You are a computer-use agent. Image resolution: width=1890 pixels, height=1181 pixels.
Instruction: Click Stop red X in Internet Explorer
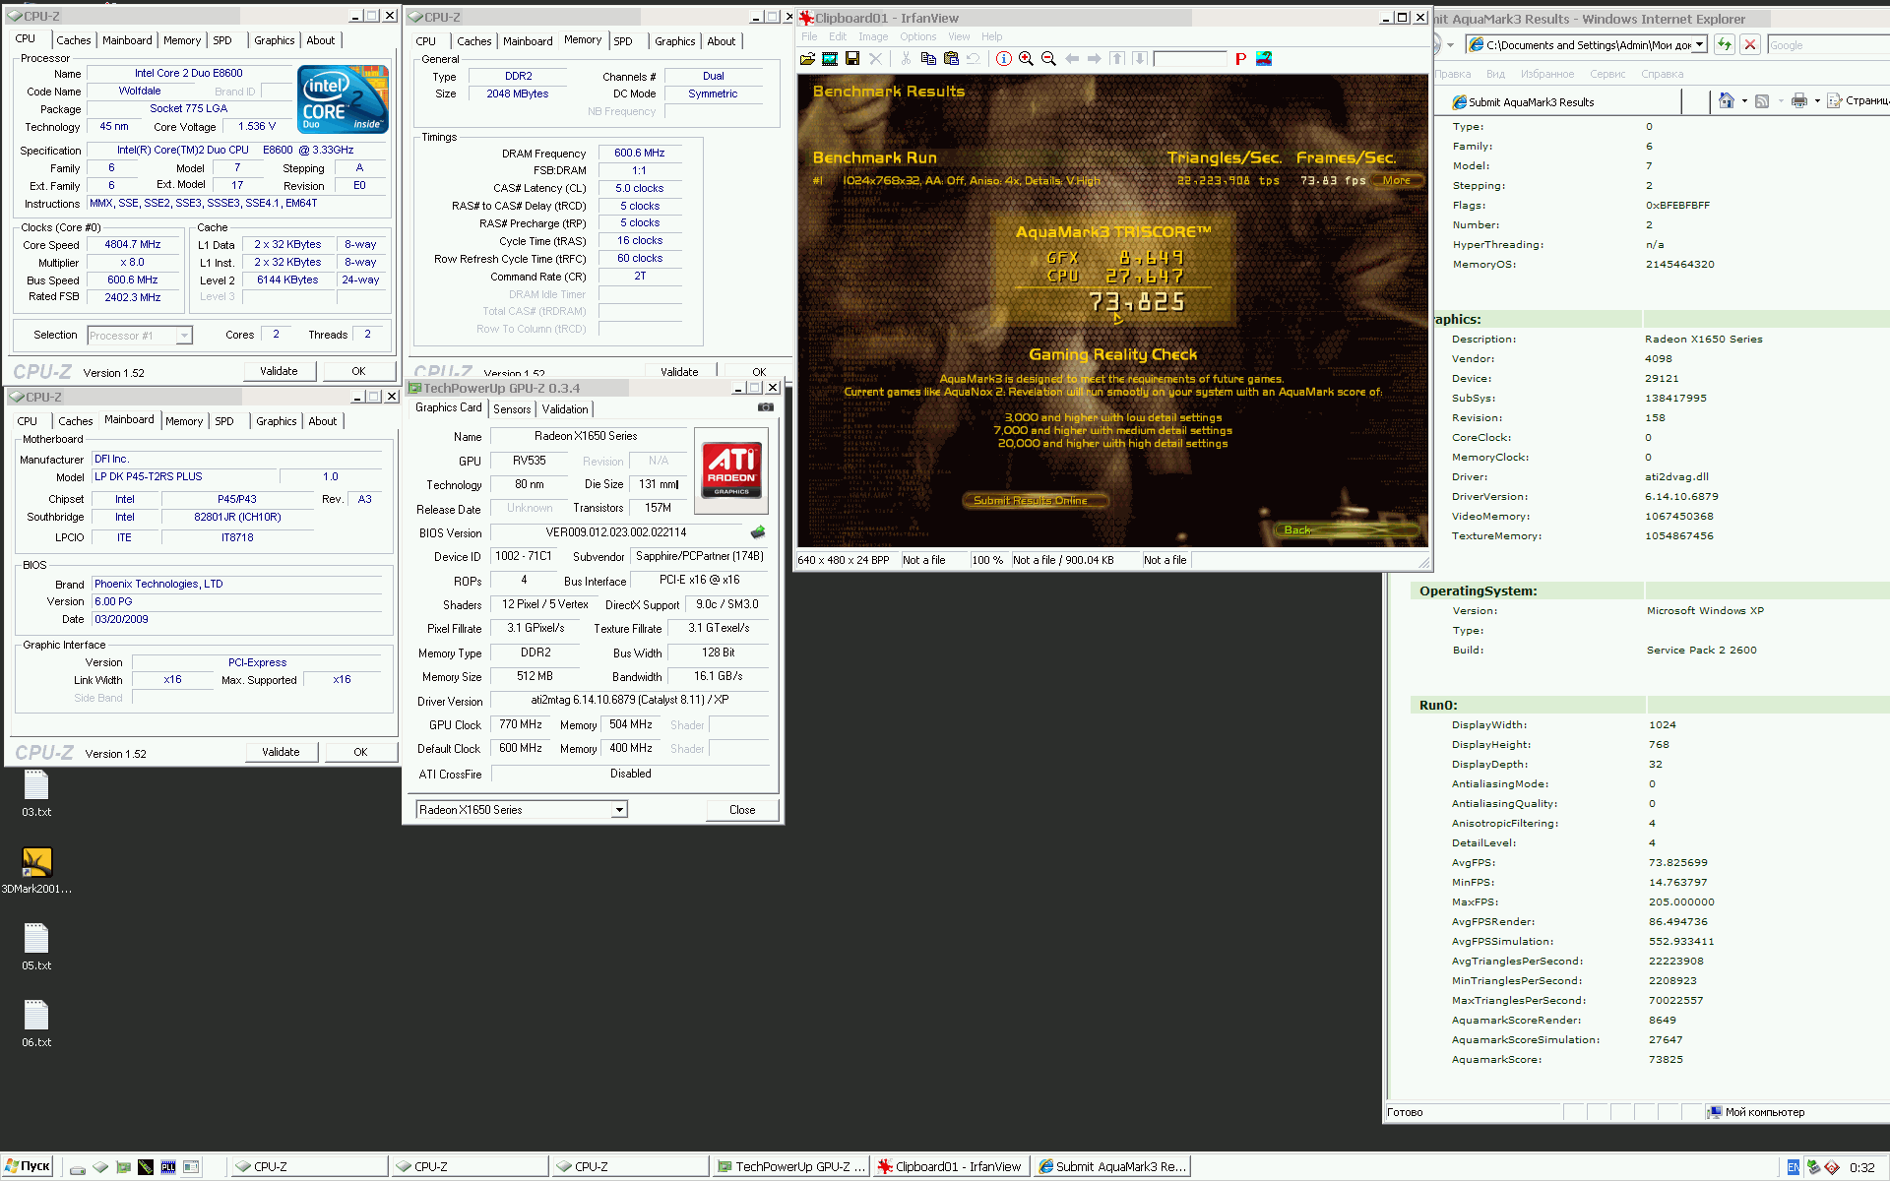point(1750,44)
